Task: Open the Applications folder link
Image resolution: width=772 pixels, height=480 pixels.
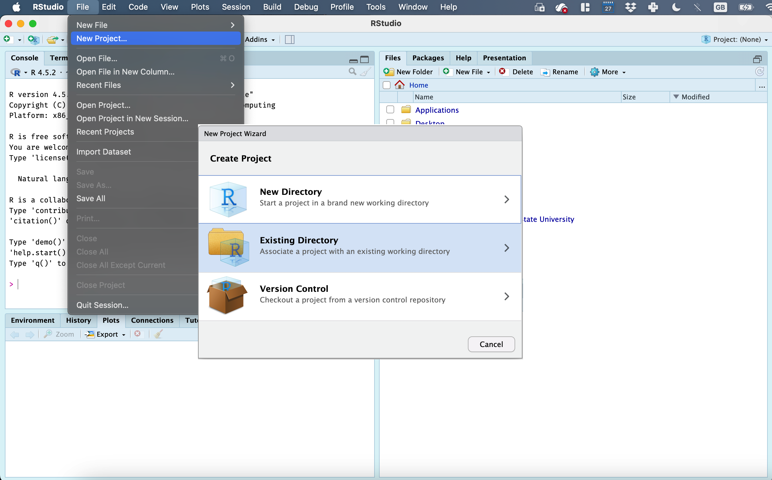Action: [x=437, y=110]
